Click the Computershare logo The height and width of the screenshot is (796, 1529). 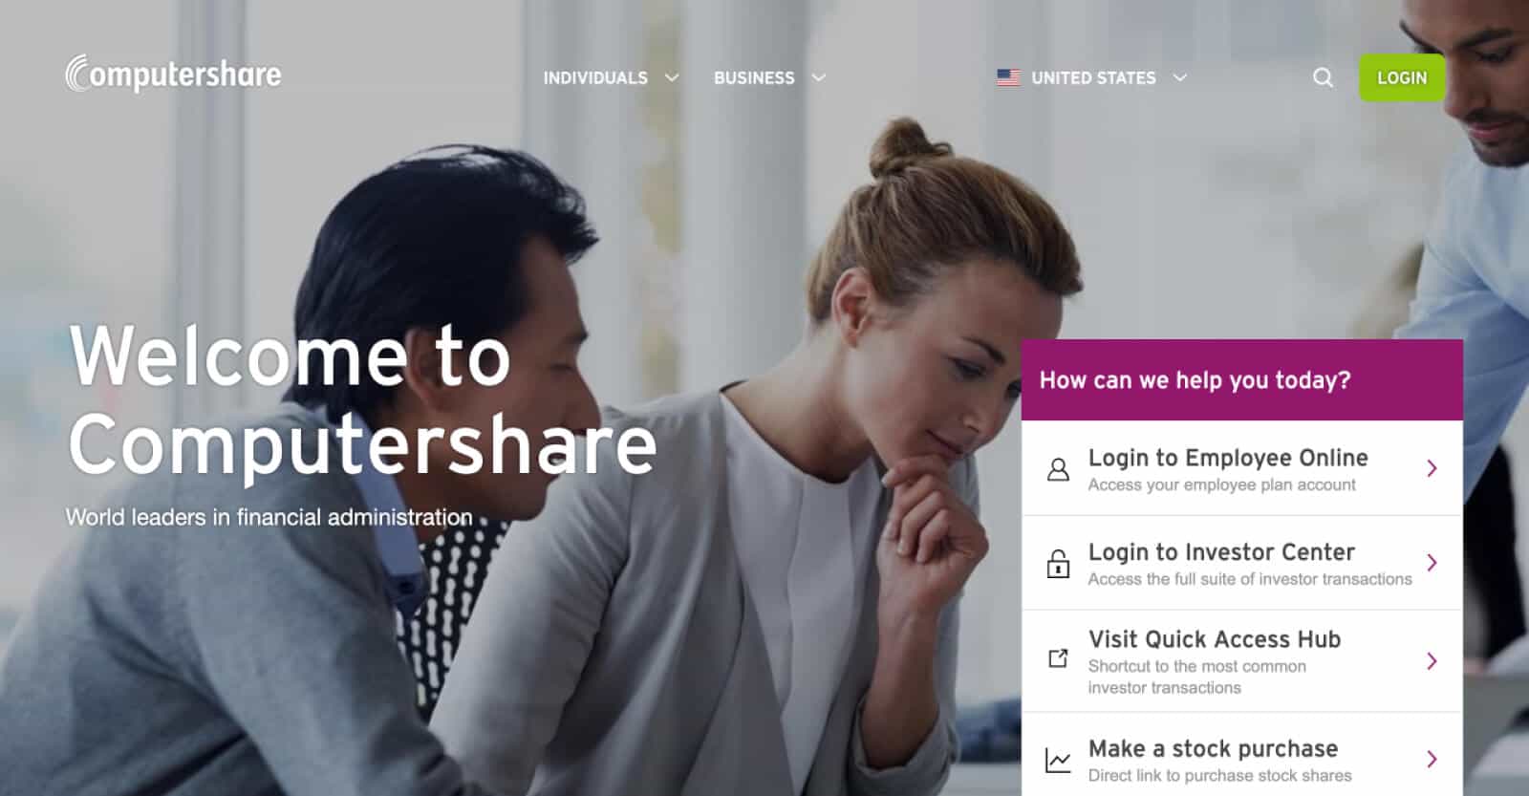click(173, 75)
